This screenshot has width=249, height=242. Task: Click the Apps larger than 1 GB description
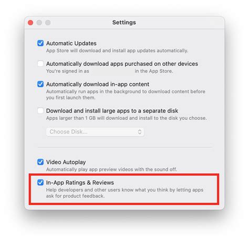coord(127,118)
